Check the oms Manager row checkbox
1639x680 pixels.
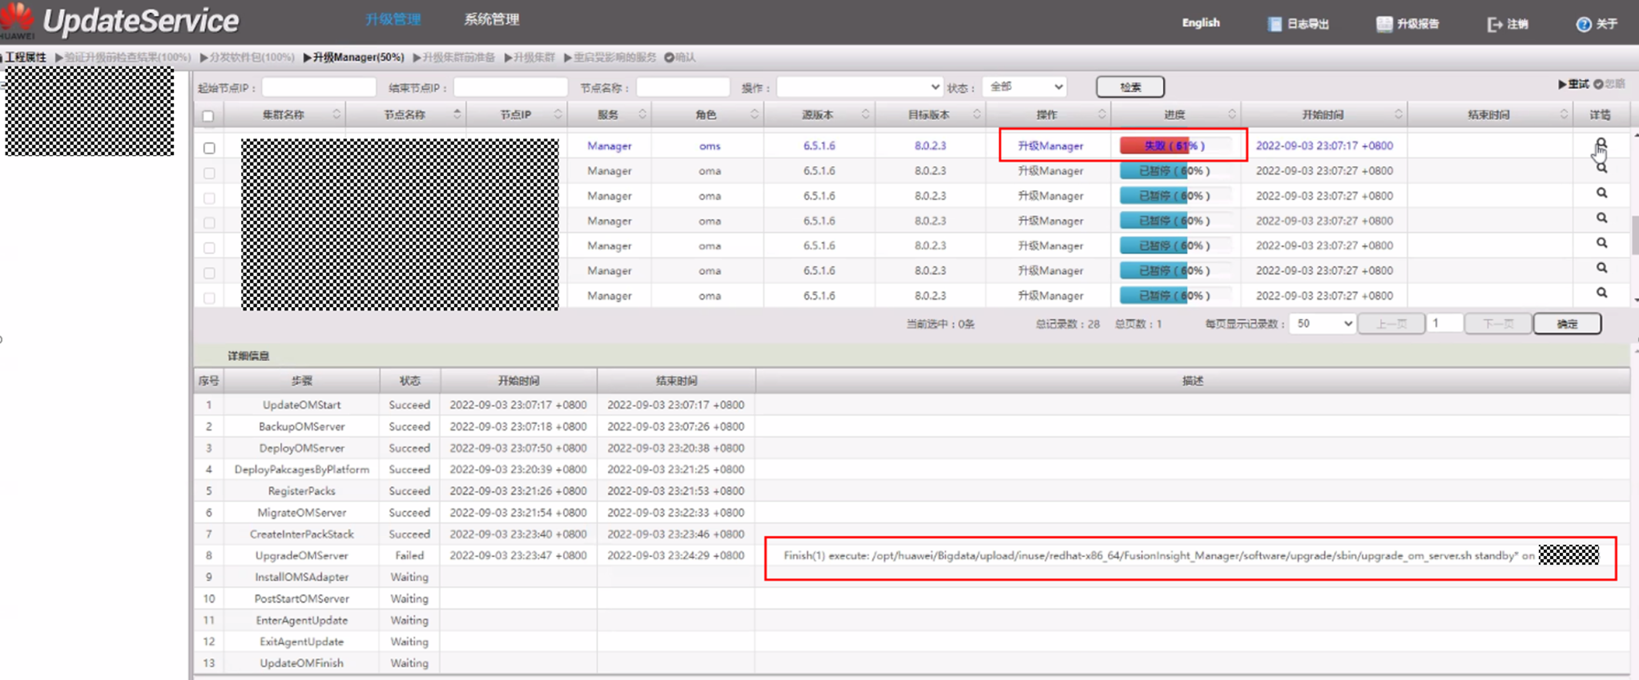(x=209, y=147)
